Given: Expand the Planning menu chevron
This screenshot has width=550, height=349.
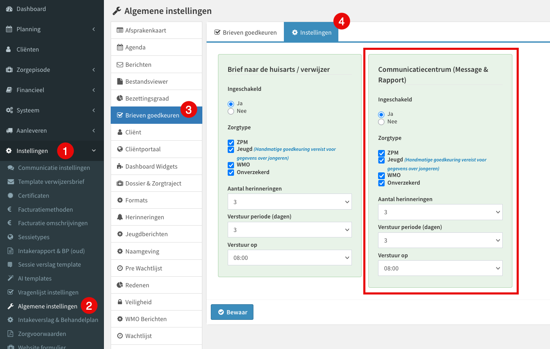Looking at the screenshot, I should tap(94, 29).
